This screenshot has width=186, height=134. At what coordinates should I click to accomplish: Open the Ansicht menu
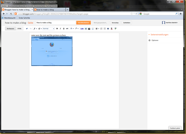(x=22, y=6)
